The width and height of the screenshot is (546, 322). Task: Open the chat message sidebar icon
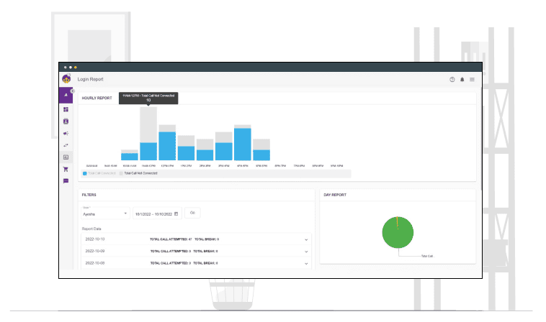[66, 181]
